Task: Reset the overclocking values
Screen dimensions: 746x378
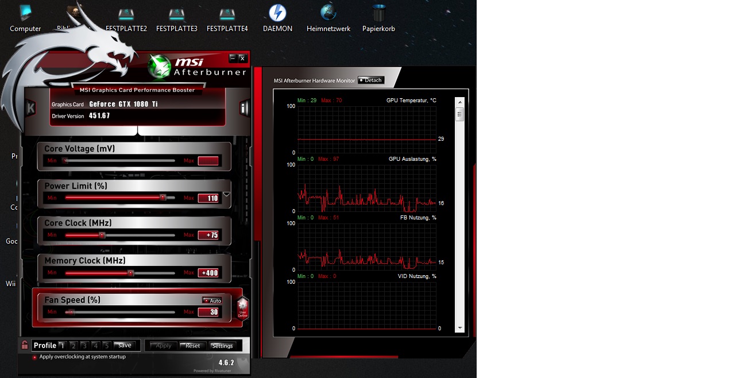Action: [193, 346]
